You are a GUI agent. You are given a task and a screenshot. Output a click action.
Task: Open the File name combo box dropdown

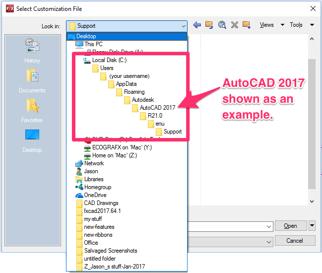[x=268, y=226]
